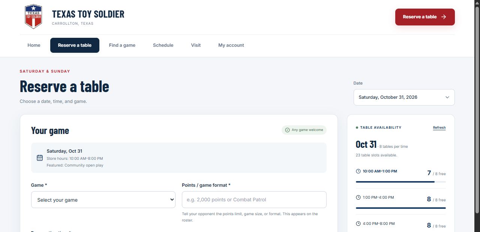Click the red Reserve a table header button
This screenshot has height=232, width=480.
(425, 17)
